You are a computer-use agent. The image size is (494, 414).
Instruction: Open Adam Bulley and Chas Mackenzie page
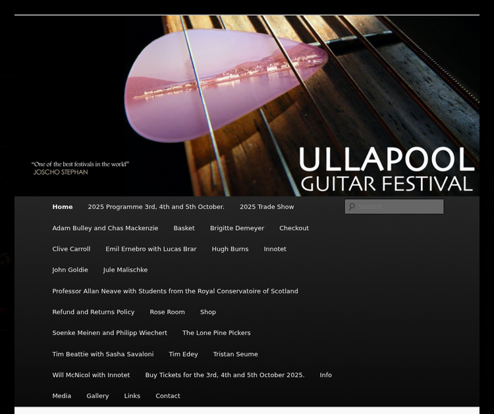pyautogui.click(x=105, y=228)
